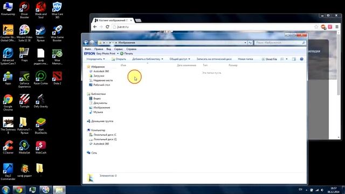
Task: Launch WebCash desktop shortcut
Action: pos(41,147)
